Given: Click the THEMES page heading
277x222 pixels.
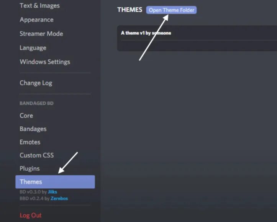Looking at the screenshot, I should (x=130, y=10).
